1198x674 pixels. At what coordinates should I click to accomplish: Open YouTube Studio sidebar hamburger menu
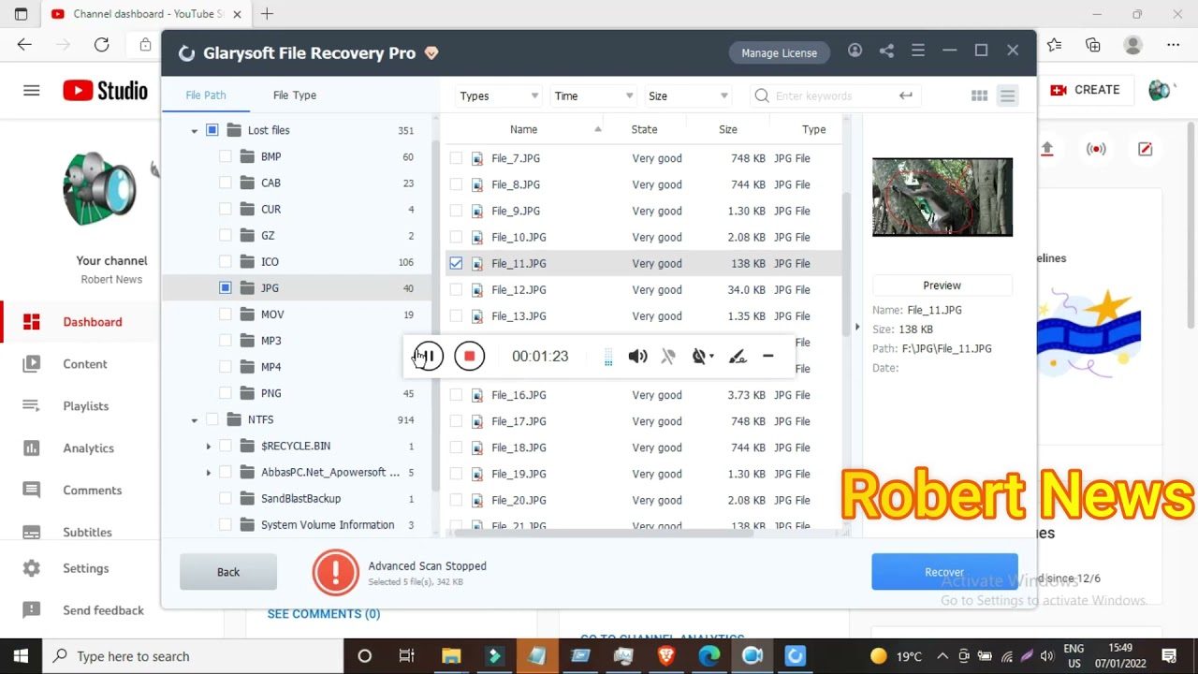[x=32, y=90]
